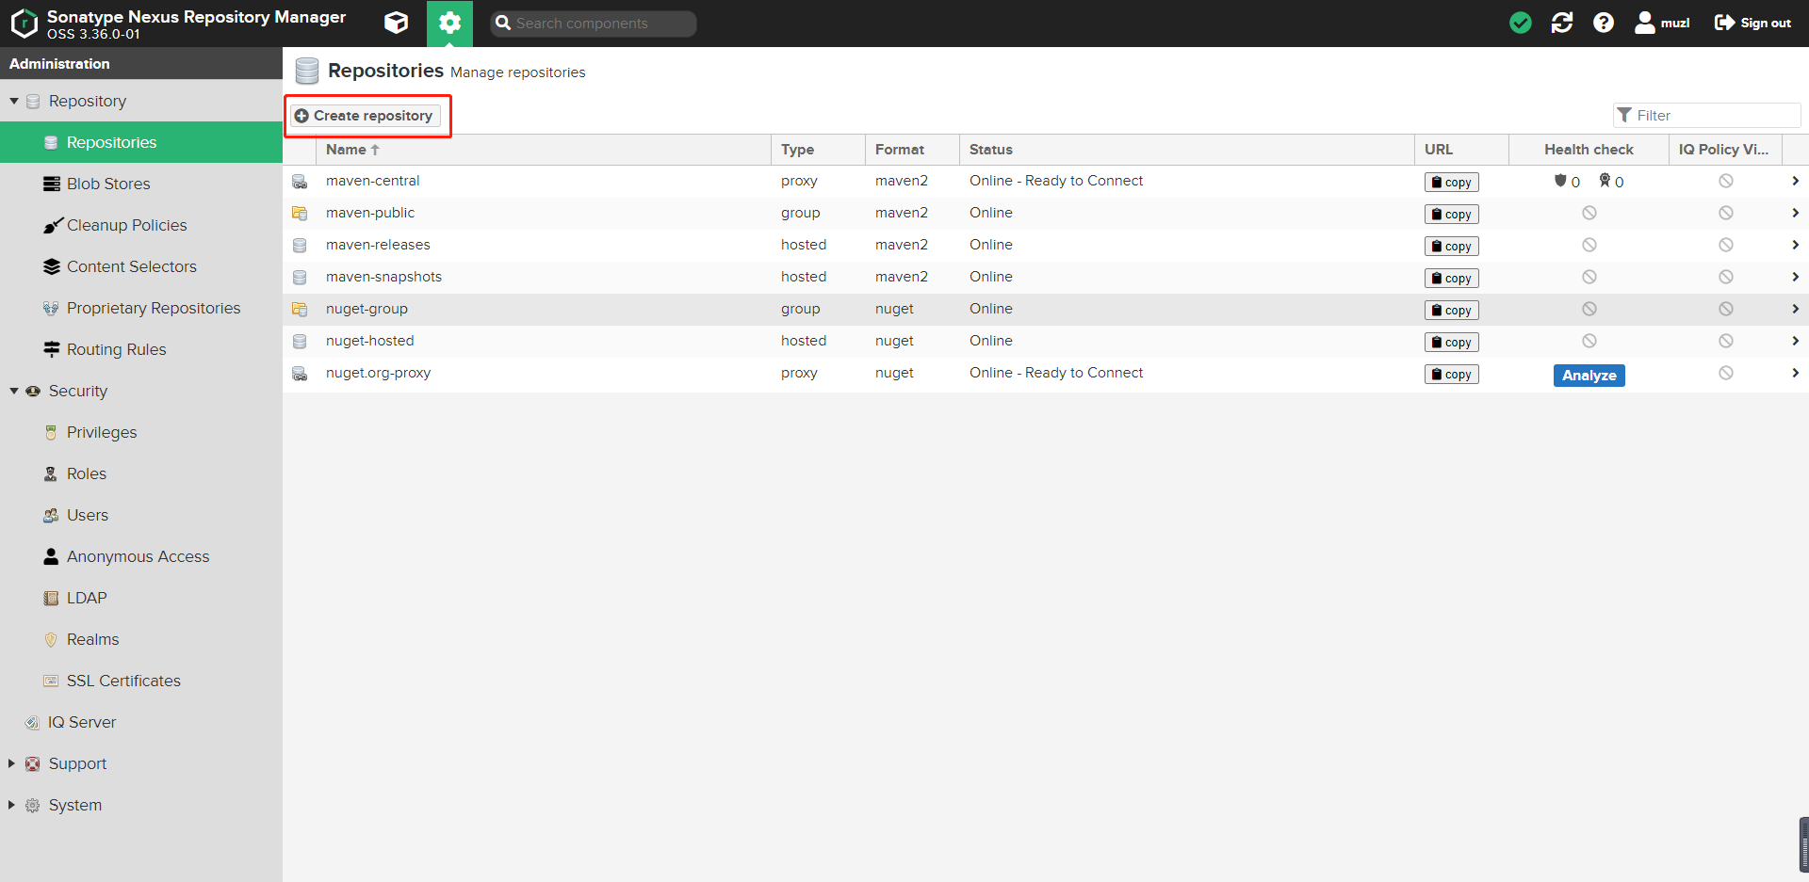Collapse the Repository tree section
This screenshot has height=882, width=1809.
point(14,101)
